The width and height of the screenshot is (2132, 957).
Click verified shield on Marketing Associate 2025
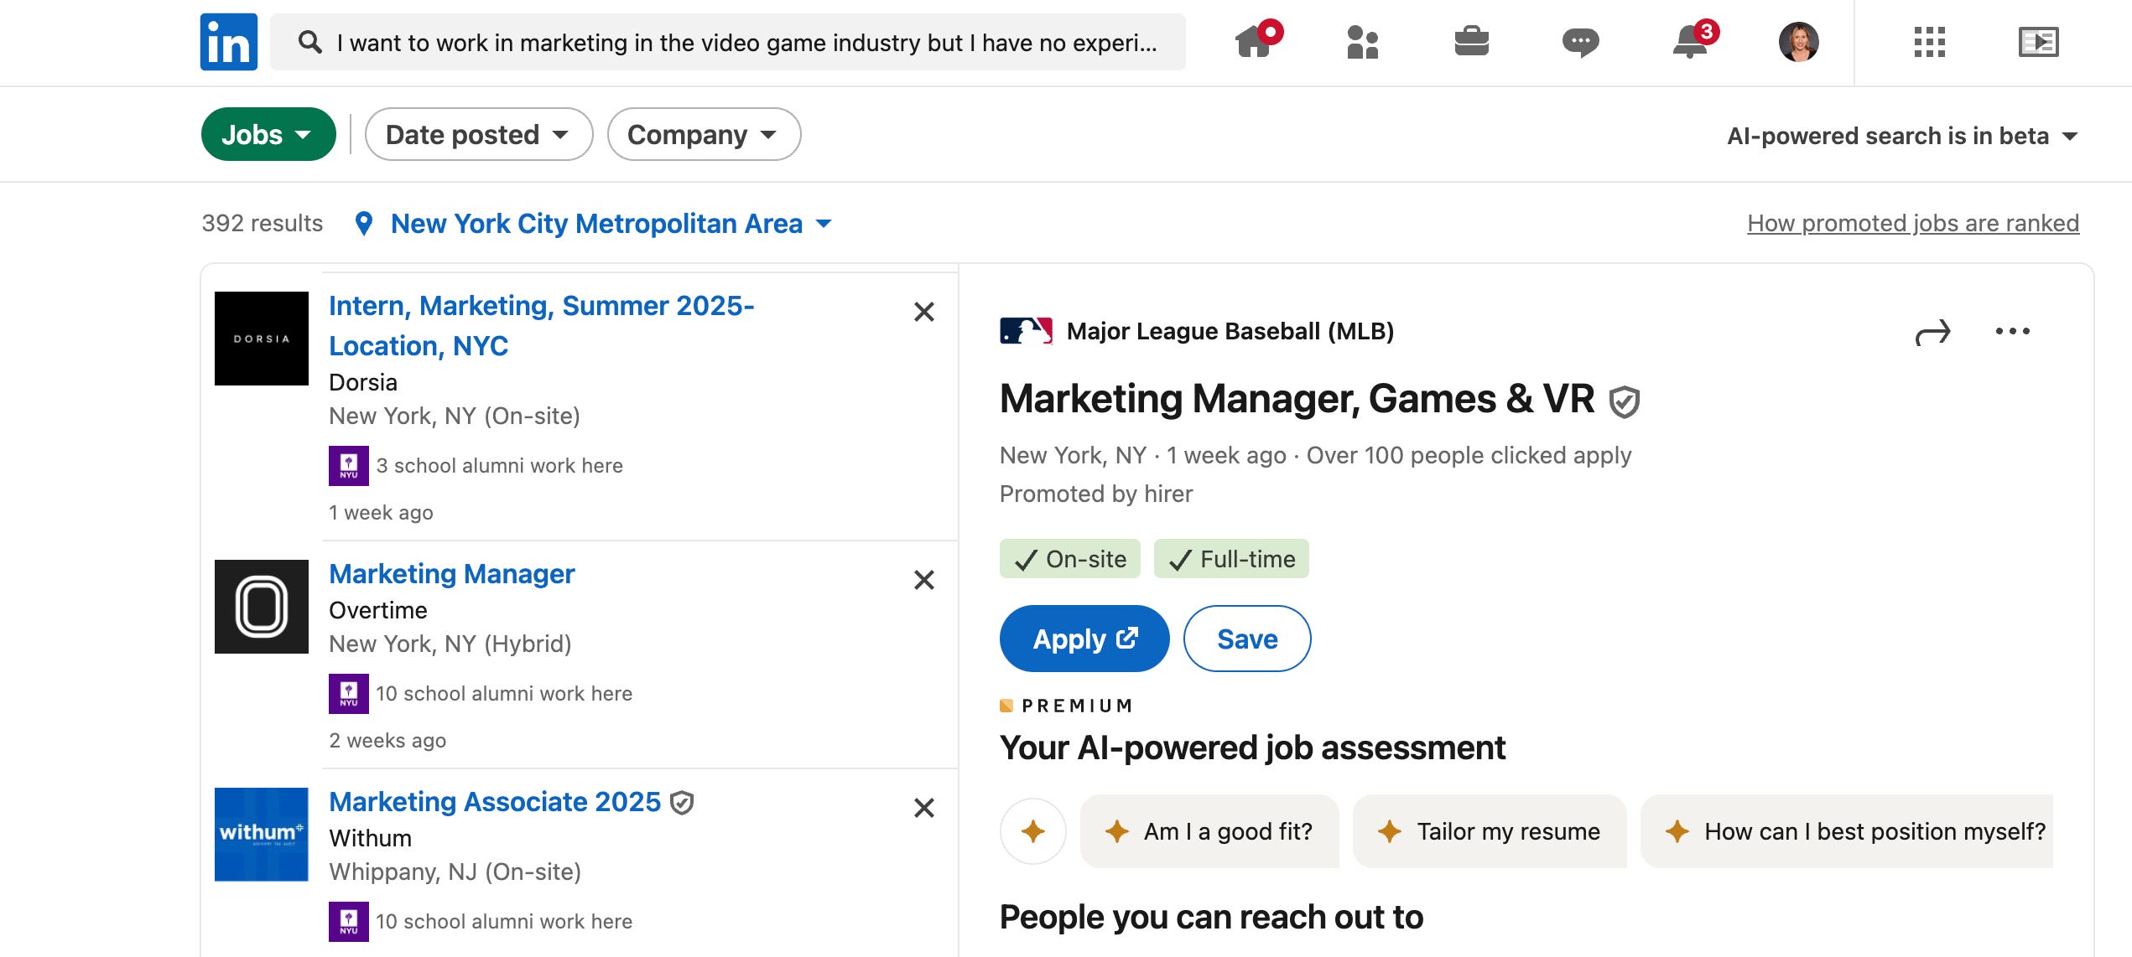tap(683, 803)
